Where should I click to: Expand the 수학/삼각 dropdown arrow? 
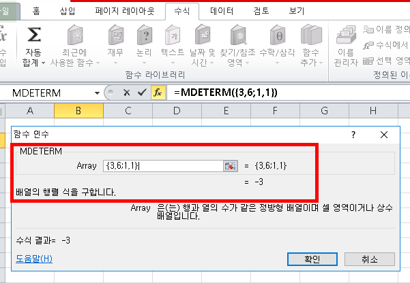click(x=278, y=63)
